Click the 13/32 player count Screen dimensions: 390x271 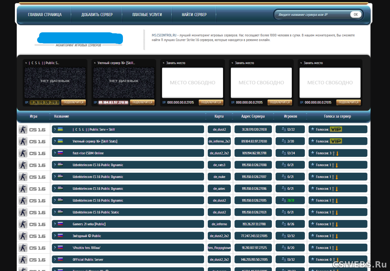[291, 260]
